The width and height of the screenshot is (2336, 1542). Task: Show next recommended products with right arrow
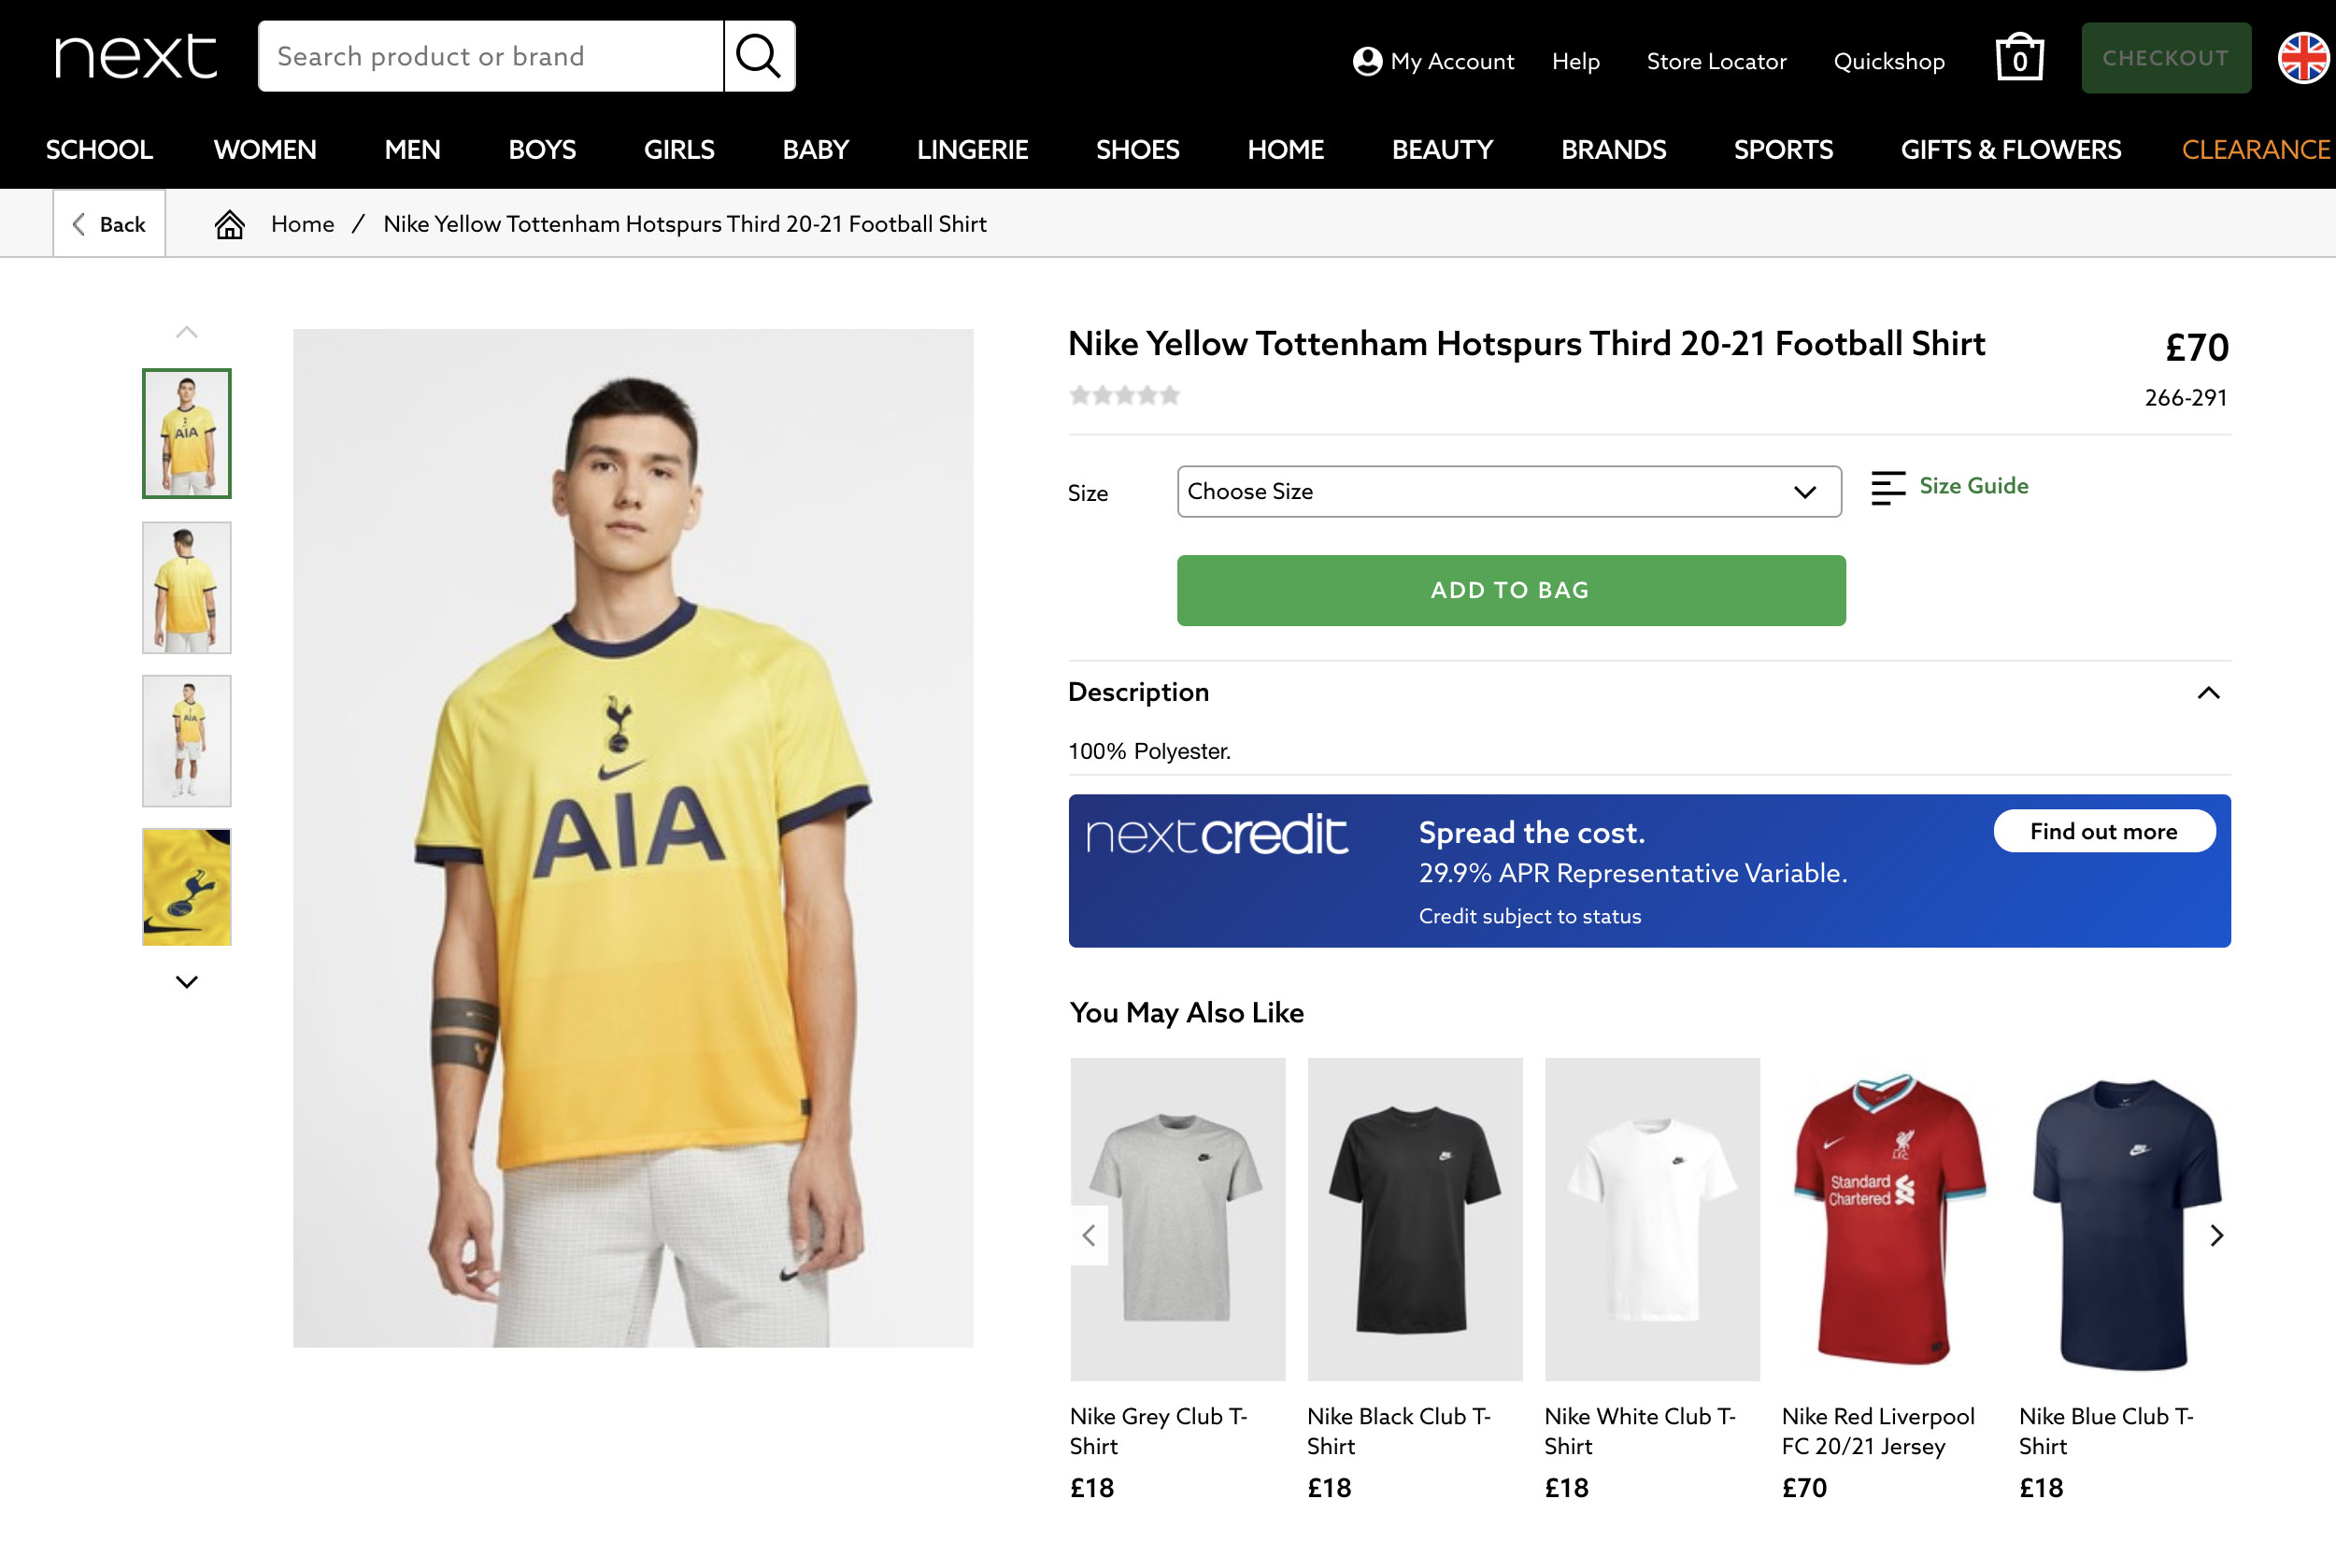coord(2216,1235)
